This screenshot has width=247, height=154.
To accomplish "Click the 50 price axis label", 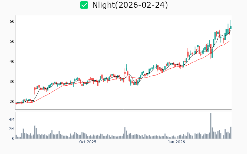I will coord(12,42).
